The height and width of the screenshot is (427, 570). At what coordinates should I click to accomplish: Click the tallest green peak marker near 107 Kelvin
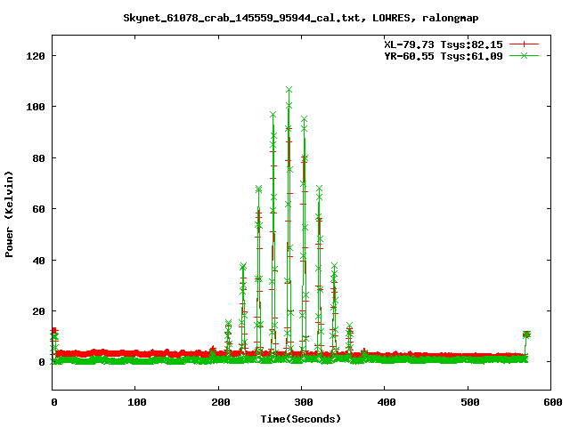[x=289, y=90]
